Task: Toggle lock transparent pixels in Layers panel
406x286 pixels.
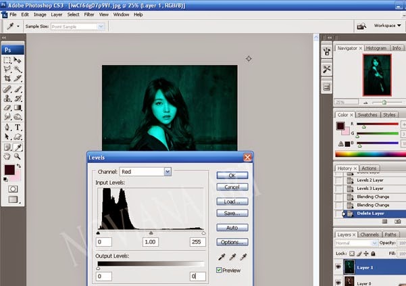Action: [x=352, y=254]
